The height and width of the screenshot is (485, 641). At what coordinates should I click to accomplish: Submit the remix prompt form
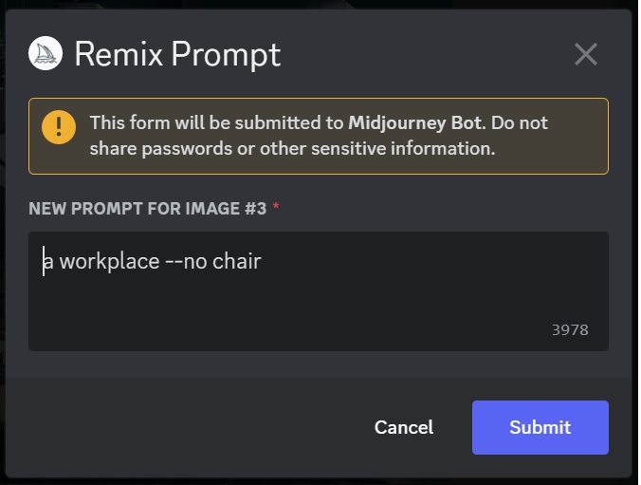[x=540, y=427]
